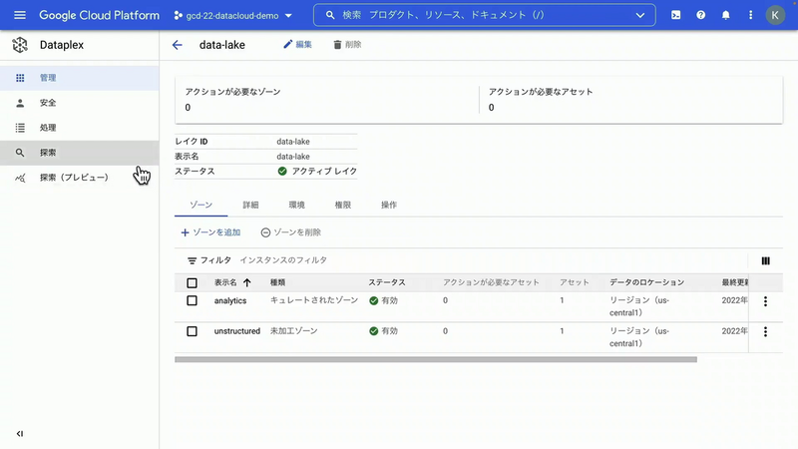Click the ステータス column header

coord(387,282)
